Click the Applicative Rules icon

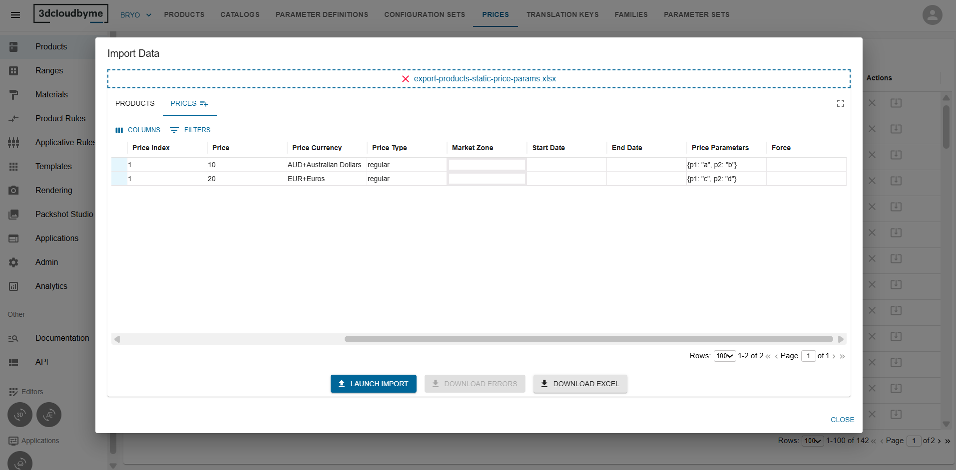[13, 143]
